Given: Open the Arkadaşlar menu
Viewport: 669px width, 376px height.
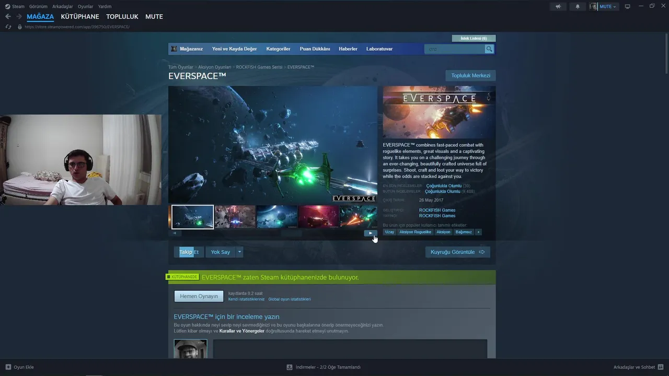Looking at the screenshot, I should pos(63,6).
